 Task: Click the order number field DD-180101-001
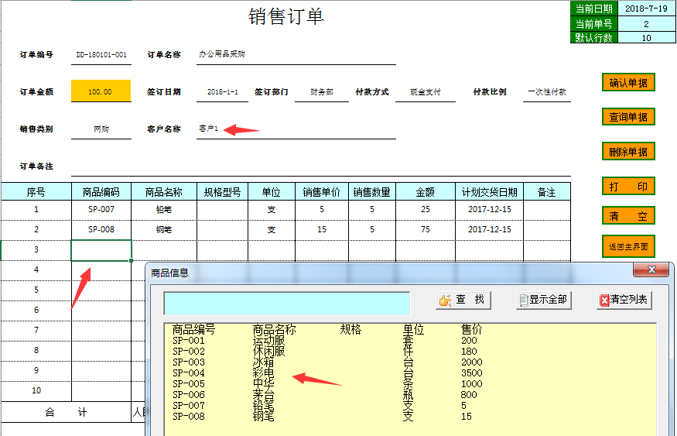coord(101,55)
